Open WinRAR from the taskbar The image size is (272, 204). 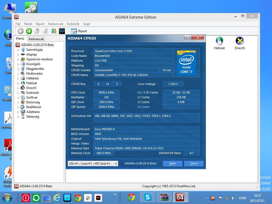[164, 197]
